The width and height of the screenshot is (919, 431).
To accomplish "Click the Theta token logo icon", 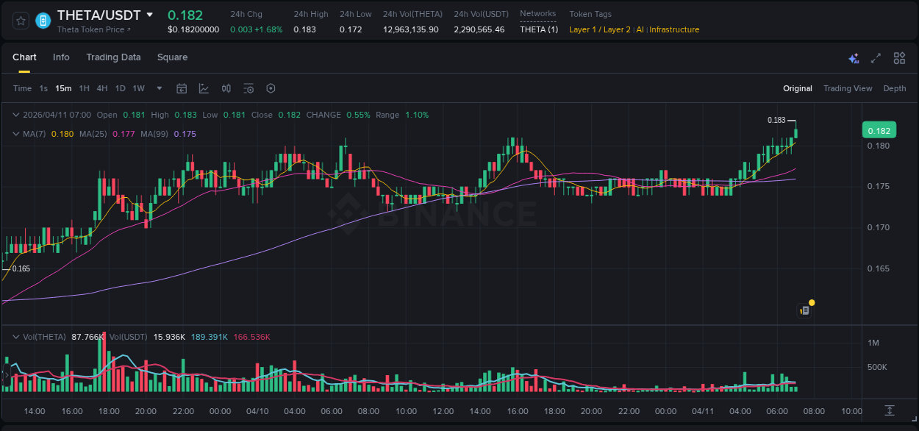I will click(x=43, y=21).
